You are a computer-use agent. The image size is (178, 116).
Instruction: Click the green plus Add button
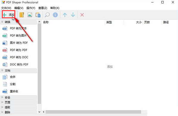pos(9,15)
